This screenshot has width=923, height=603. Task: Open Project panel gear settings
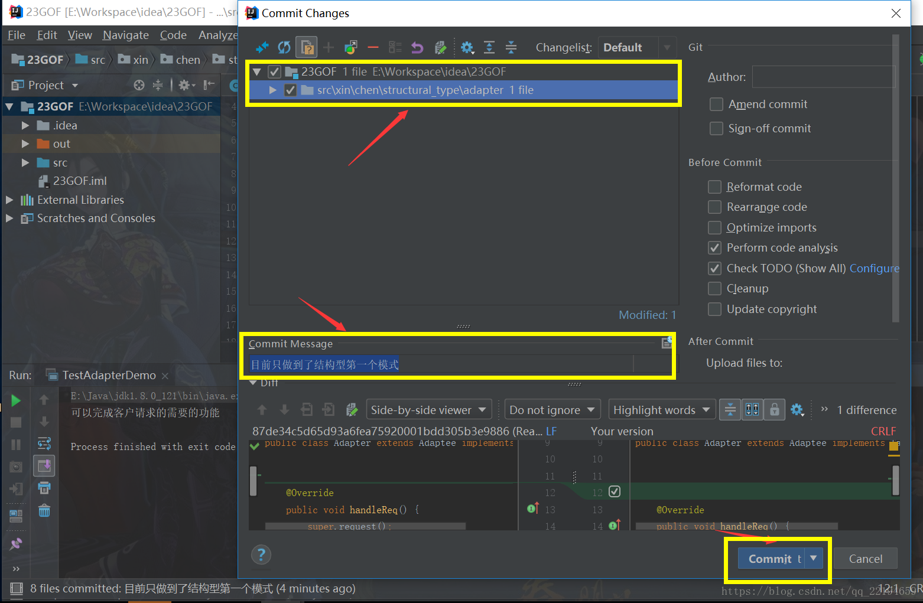point(186,85)
